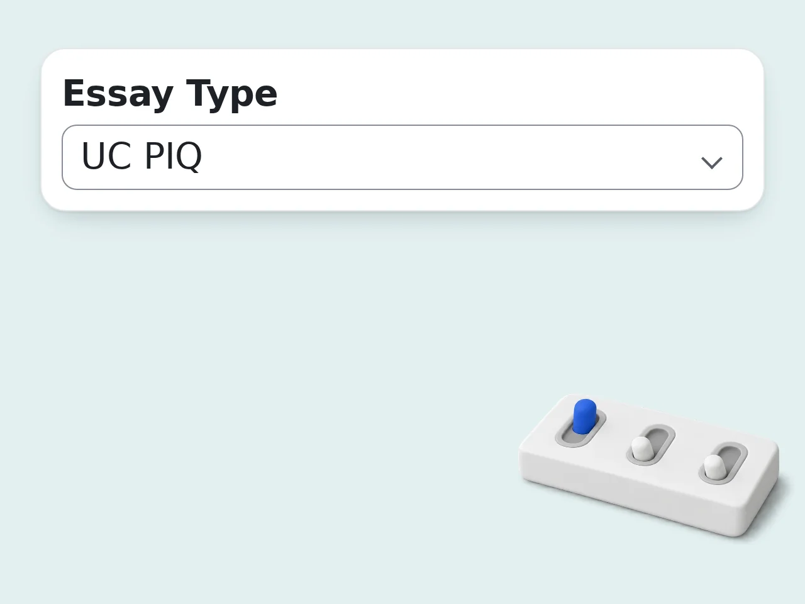The width and height of the screenshot is (805, 604).
Task: Click the word Type in the heading
Action: pyautogui.click(x=231, y=94)
